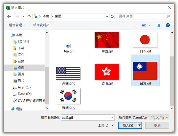Image resolution: width=178 pixels, height=136 pixels.
Task: Open the 組合管理 menu
Action: (x=17, y=25)
